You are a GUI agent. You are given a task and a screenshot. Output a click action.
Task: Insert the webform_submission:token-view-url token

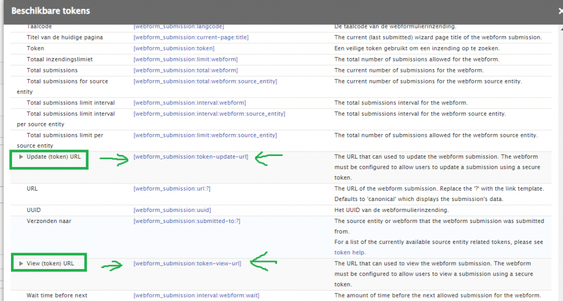187,264
